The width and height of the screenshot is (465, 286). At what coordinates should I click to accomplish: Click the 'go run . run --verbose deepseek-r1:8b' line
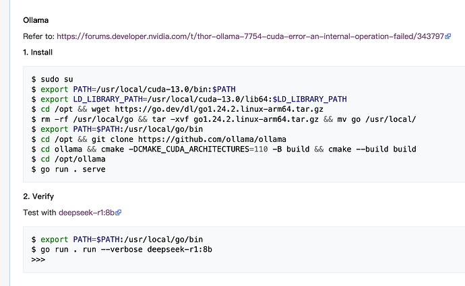122,250
